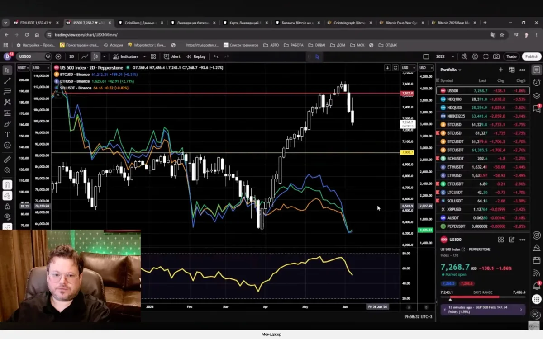Image resolution: width=543 pixels, height=339 pixels.
Task: Open the USDT currency dropdown on left axis
Action: click(x=23, y=68)
